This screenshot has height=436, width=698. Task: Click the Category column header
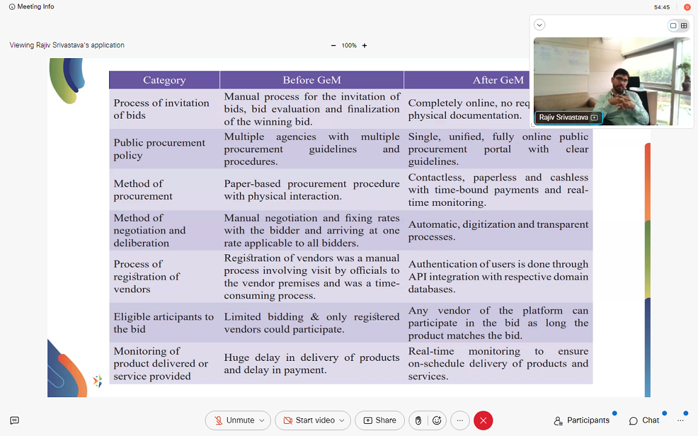tap(164, 80)
